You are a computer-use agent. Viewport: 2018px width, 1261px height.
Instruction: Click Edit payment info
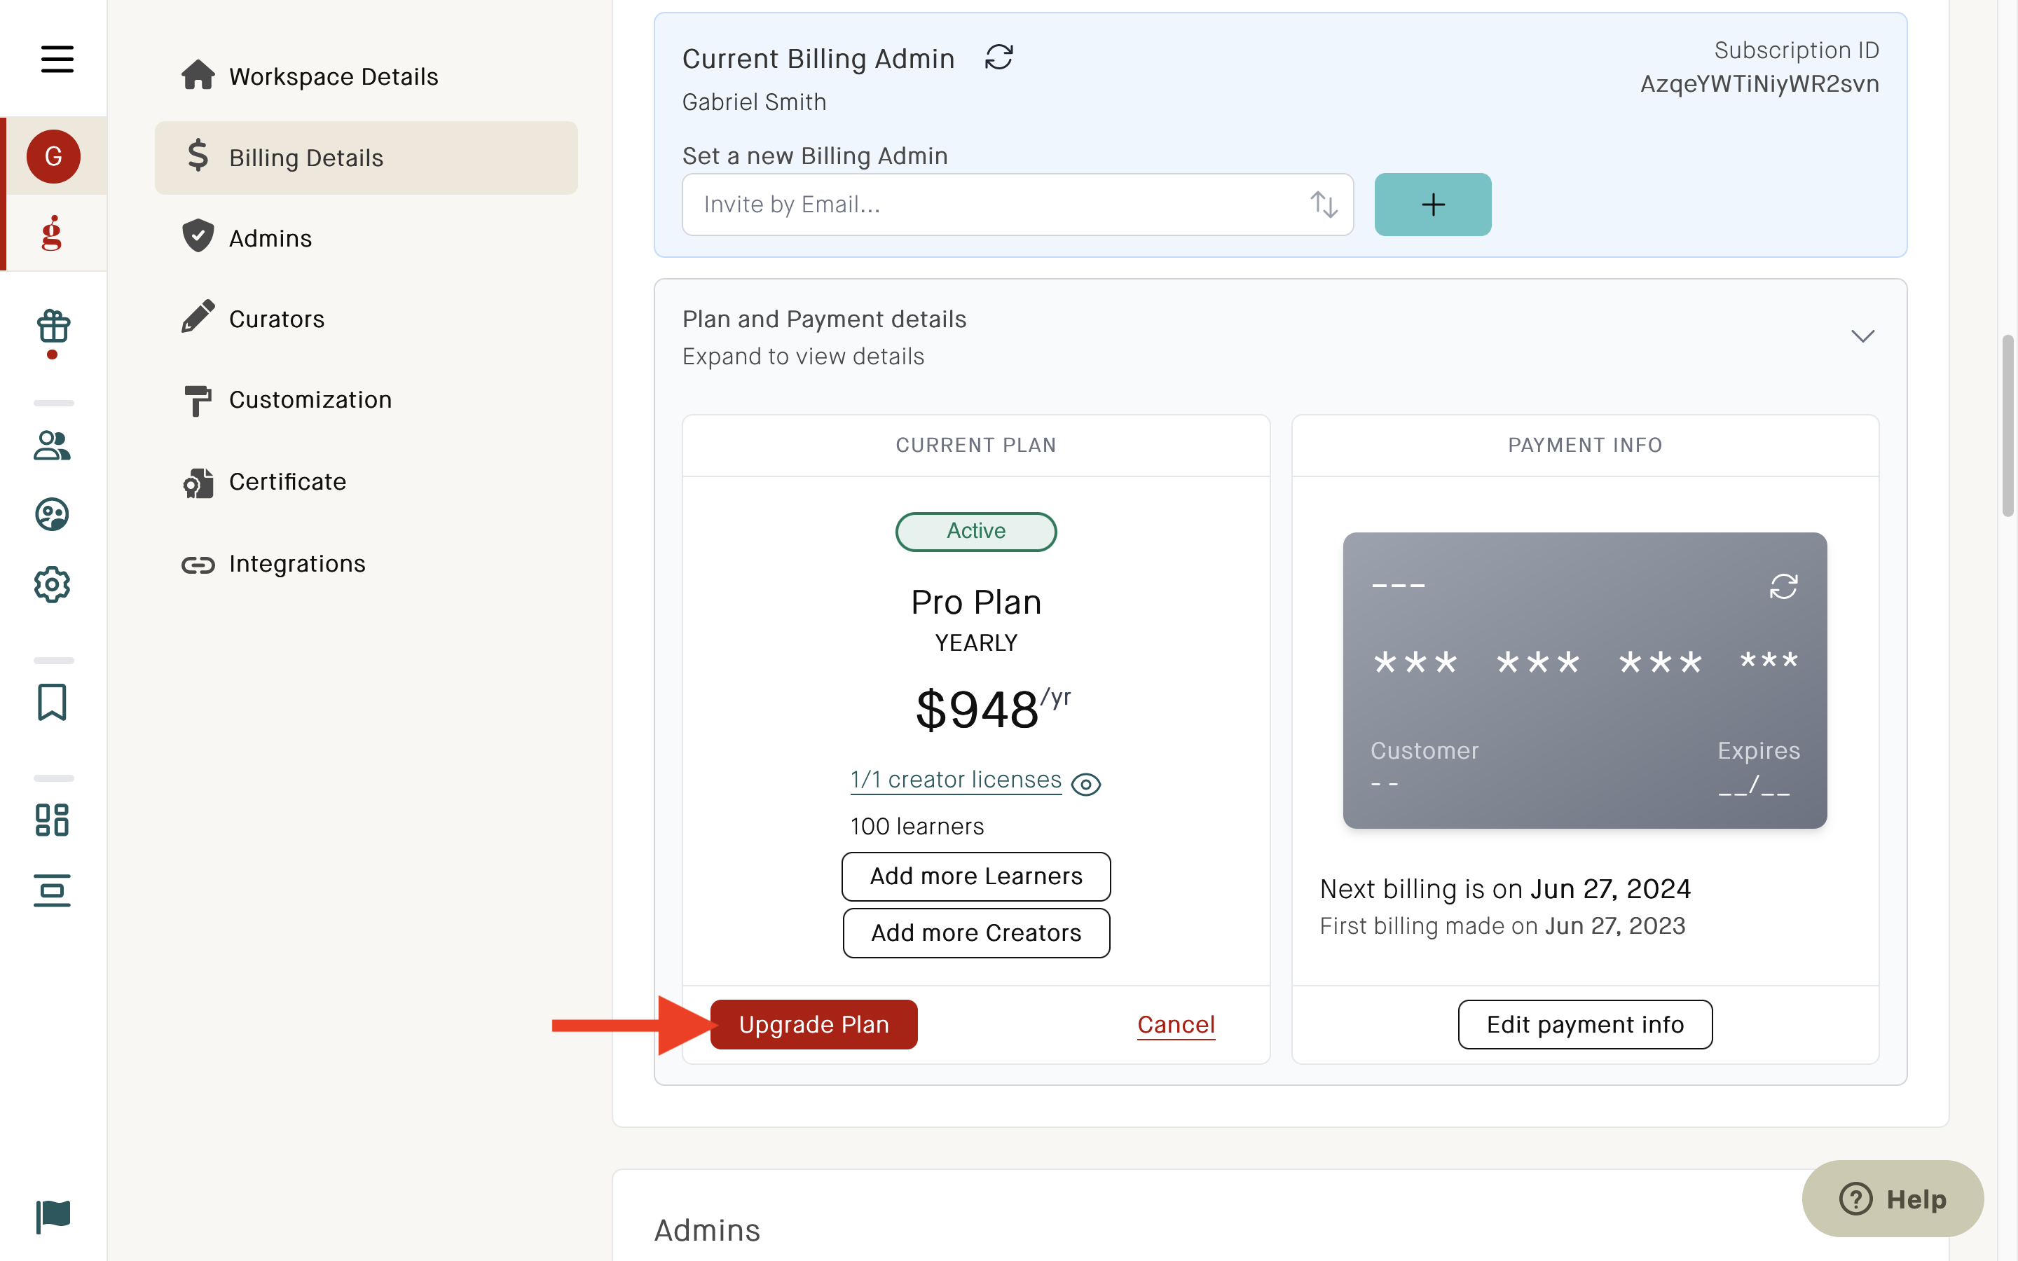(x=1585, y=1024)
